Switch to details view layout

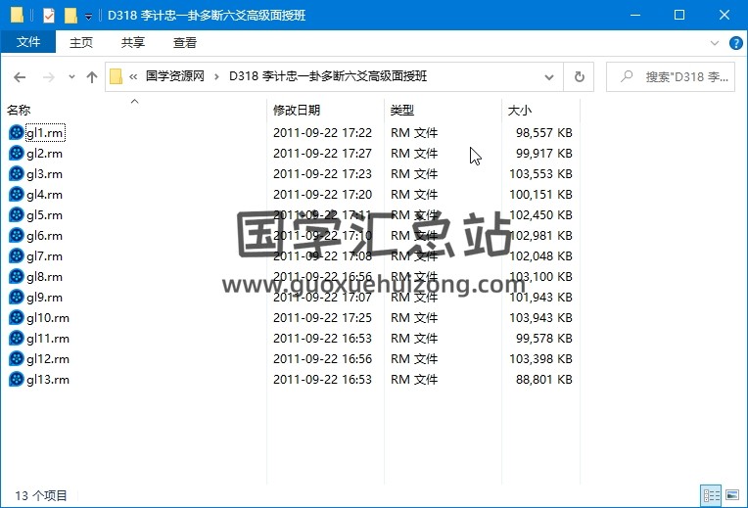pos(710,496)
